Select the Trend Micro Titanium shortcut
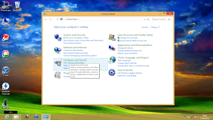 coord(6,40)
